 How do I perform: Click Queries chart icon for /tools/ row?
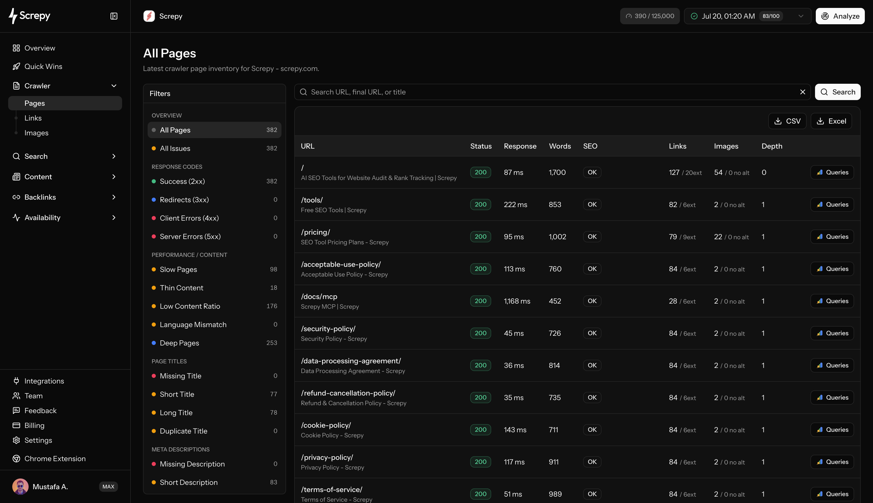point(819,205)
